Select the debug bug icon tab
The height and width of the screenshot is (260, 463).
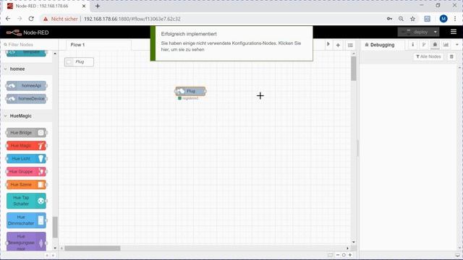pyautogui.click(x=435, y=45)
